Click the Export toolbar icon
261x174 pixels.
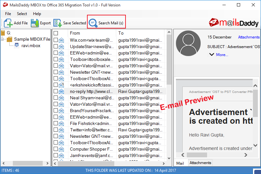35,23
